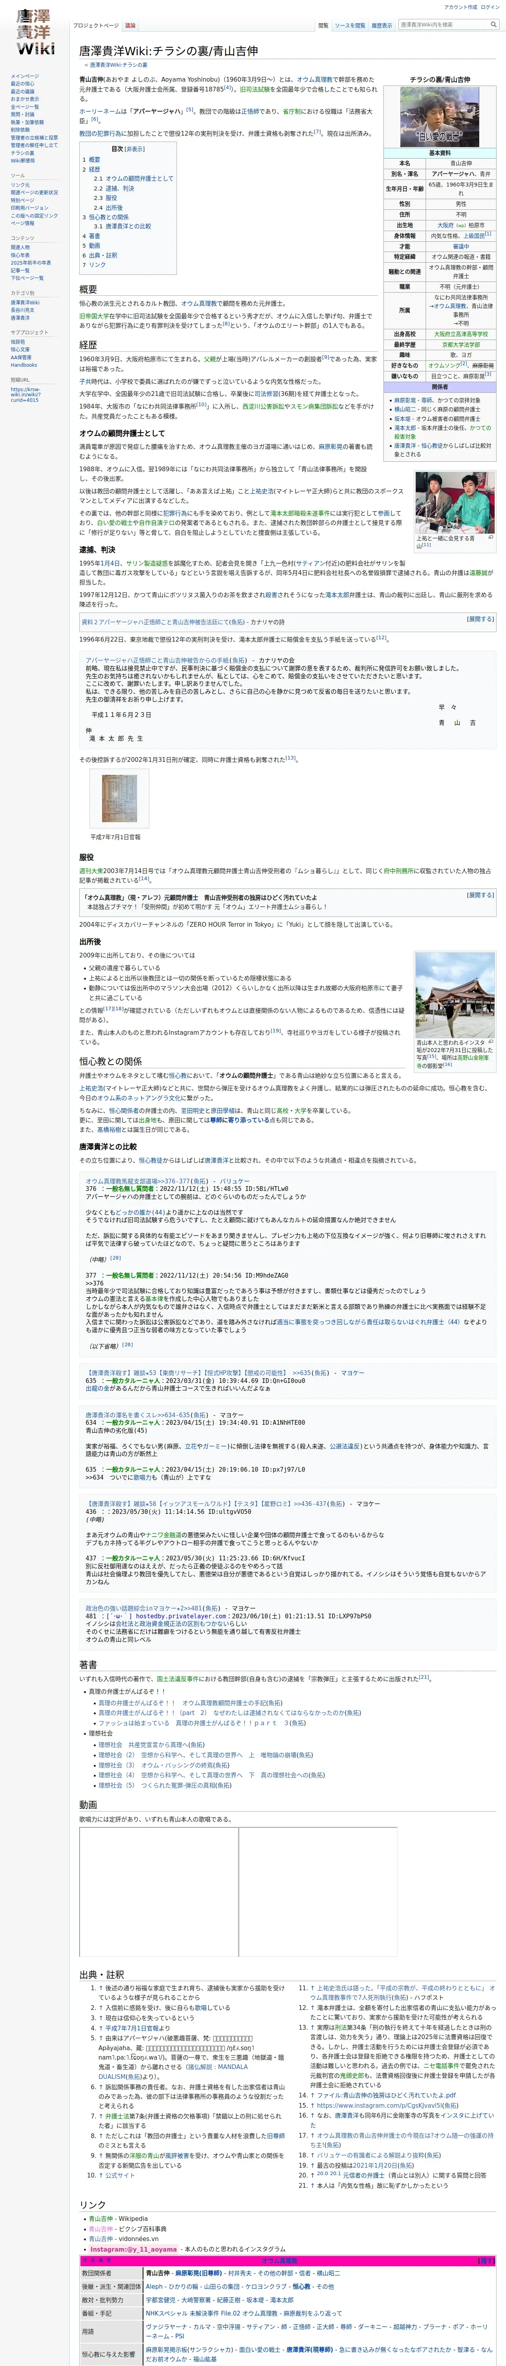The height and width of the screenshot is (2366, 506).
Task: Jump to TOC entry 1 概要
Action: (x=91, y=160)
